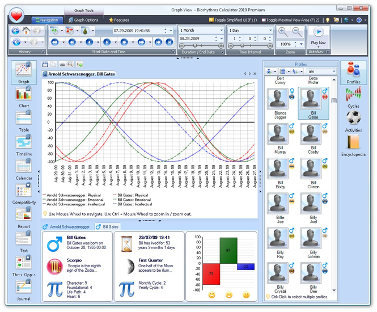Click the Save graph floppy icon
This screenshot has height=312, width=377.
[45, 64]
